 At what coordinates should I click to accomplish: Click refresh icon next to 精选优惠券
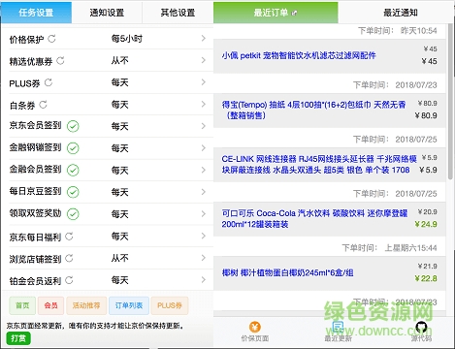(60, 60)
